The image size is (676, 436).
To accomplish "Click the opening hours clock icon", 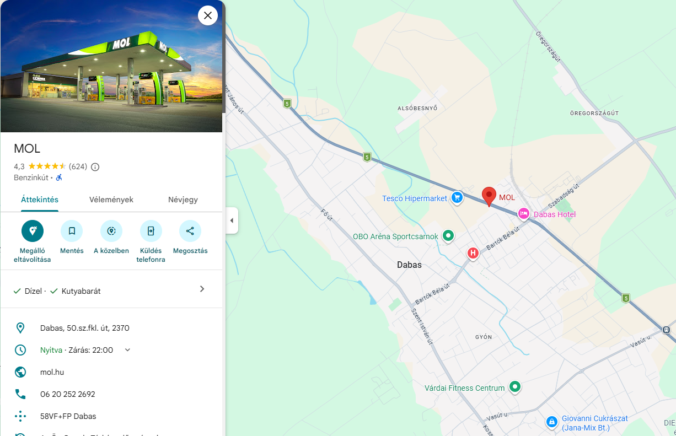I will pos(20,350).
